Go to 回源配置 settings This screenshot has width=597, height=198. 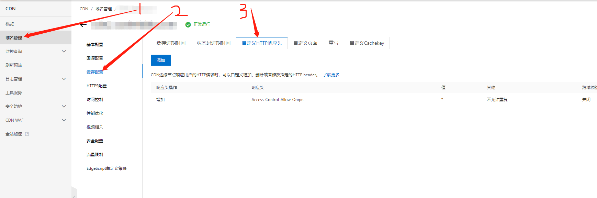[x=95, y=58]
